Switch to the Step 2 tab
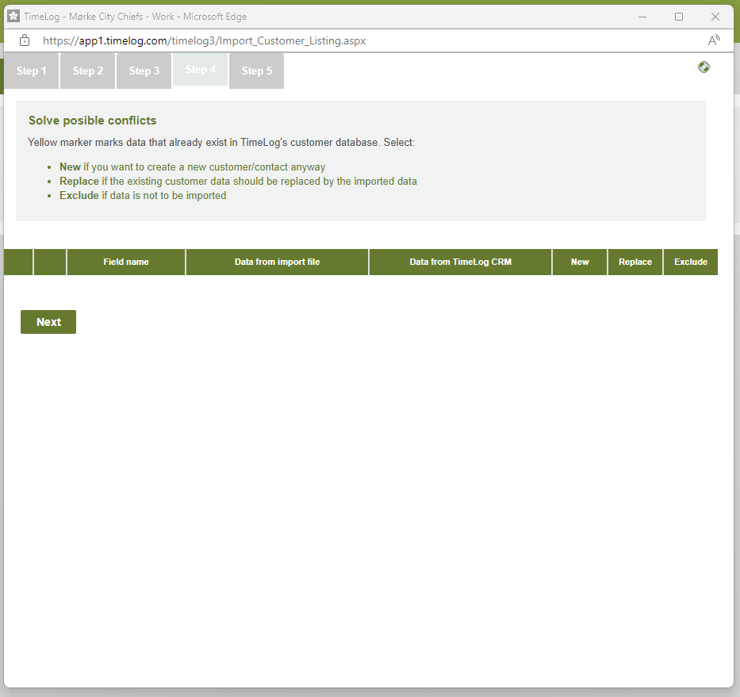740x697 pixels. 88,71
